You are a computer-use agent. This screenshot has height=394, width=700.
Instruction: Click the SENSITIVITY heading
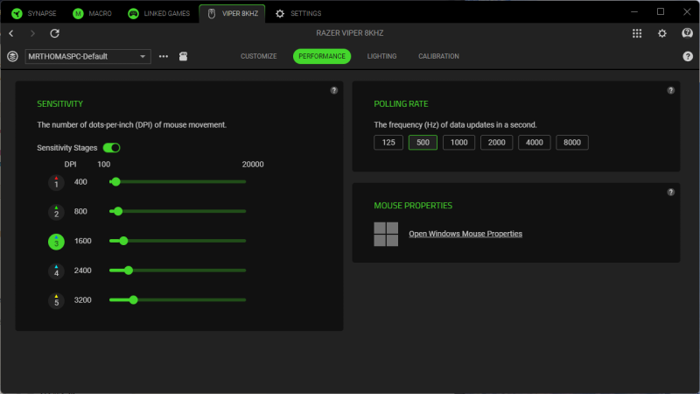pos(59,103)
